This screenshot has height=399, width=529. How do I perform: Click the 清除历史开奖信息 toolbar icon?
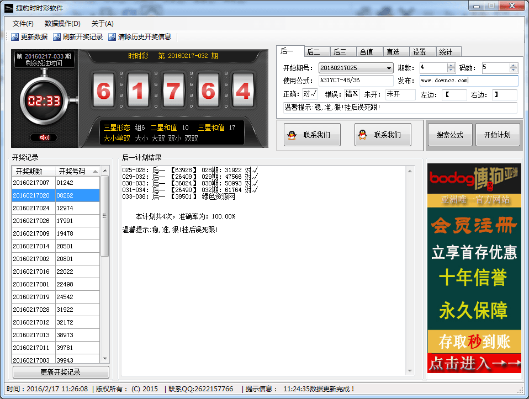point(112,37)
